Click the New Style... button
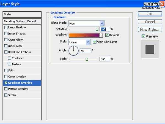This screenshot has width=165, height=124. [x=150, y=30]
